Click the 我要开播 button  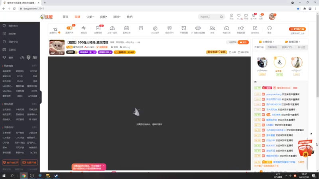pyautogui.click(x=29, y=163)
